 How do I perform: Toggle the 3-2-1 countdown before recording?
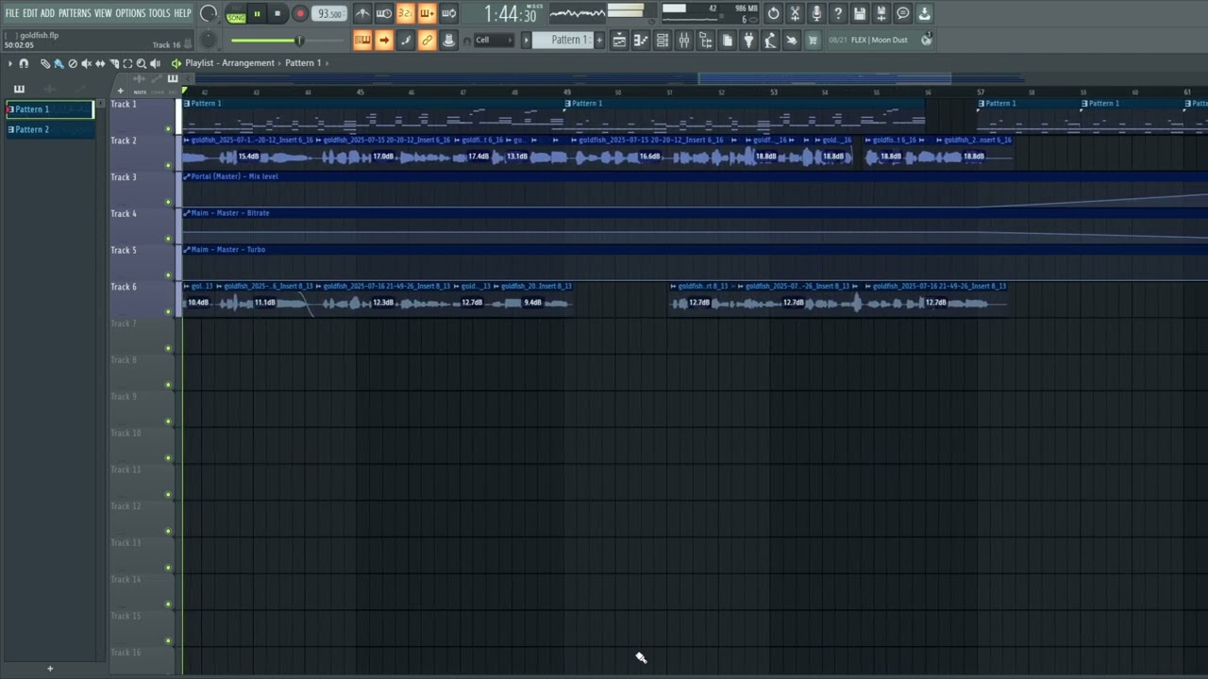click(x=405, y=13)
